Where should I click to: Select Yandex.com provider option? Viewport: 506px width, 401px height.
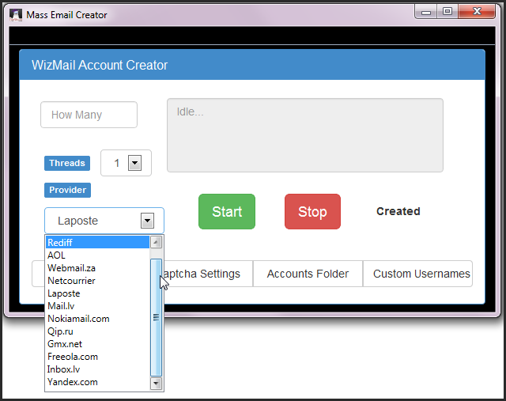(98, 382)
